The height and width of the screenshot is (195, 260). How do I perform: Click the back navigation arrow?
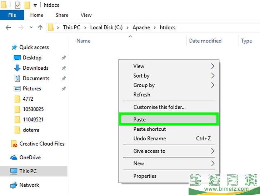pyautogui.click(x=8, y=27)
